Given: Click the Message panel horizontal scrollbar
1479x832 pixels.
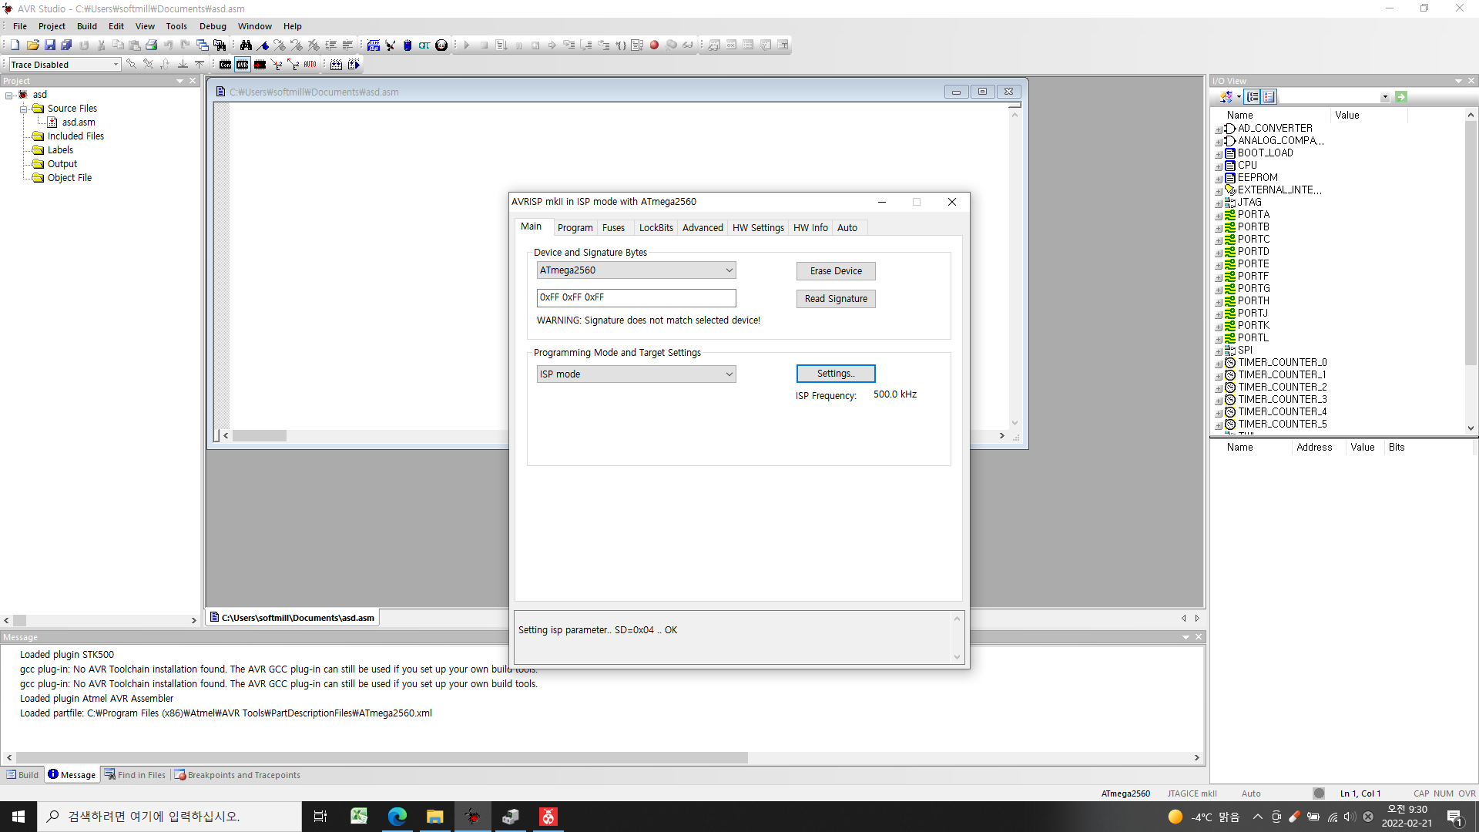Looking at the screenshot, I should tap(381, 758).
